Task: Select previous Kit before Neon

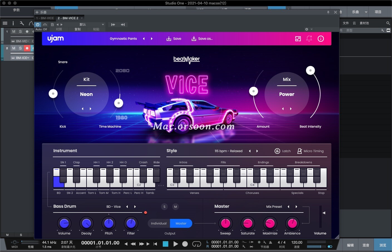Action: tap(83, 109)
